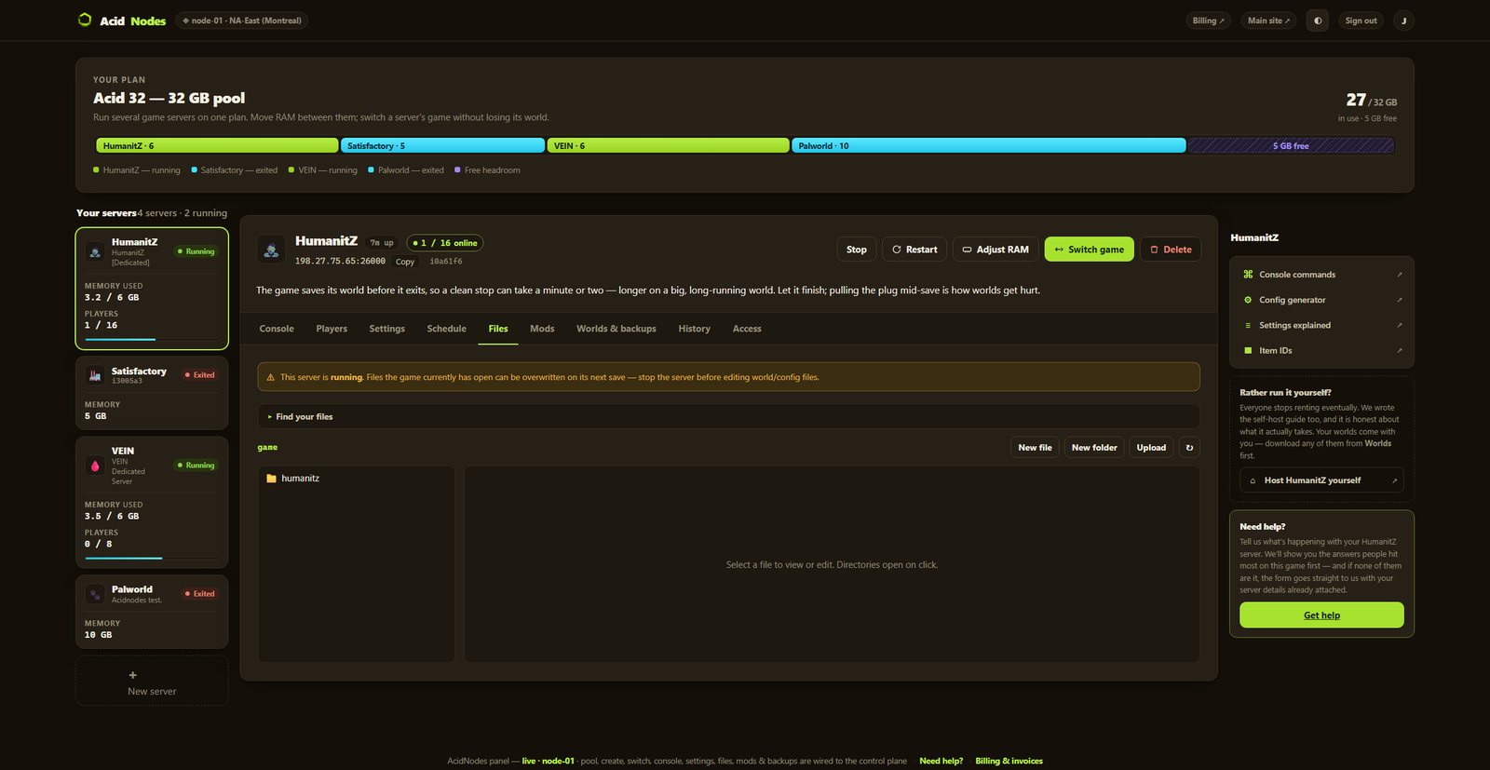Select the VEIN server card

coord(152,503)
